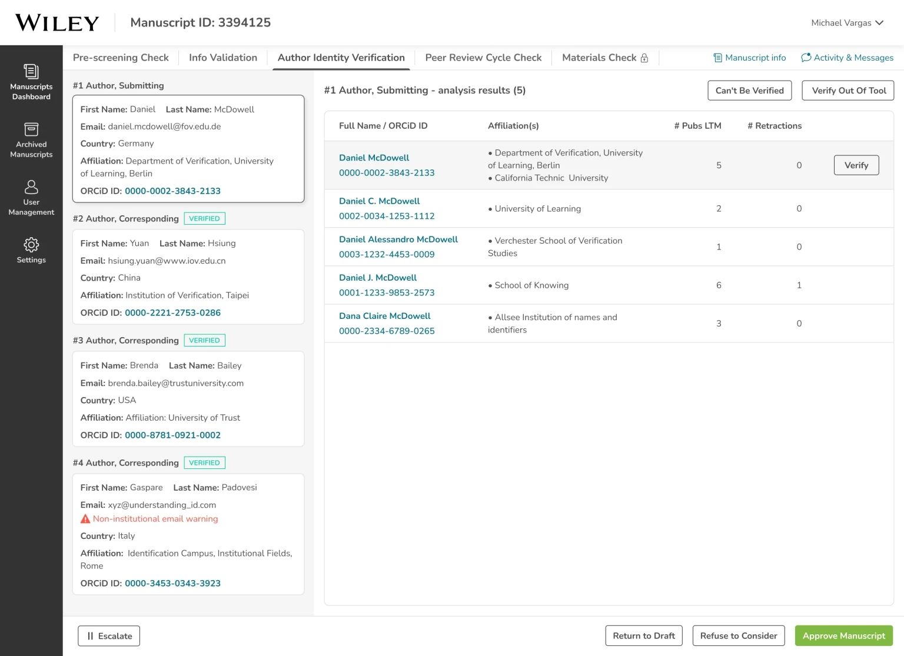The width and height of the screenshot is (904, 656).
Task: Click the Verify Out Of Tool button
Action: click(x=849, y=91)
